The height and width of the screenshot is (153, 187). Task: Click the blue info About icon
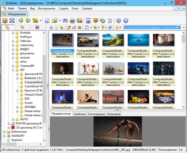(x=126, y=21)
